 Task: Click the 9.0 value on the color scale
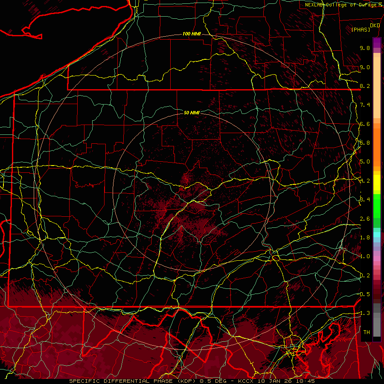click(x=365, y=67)
